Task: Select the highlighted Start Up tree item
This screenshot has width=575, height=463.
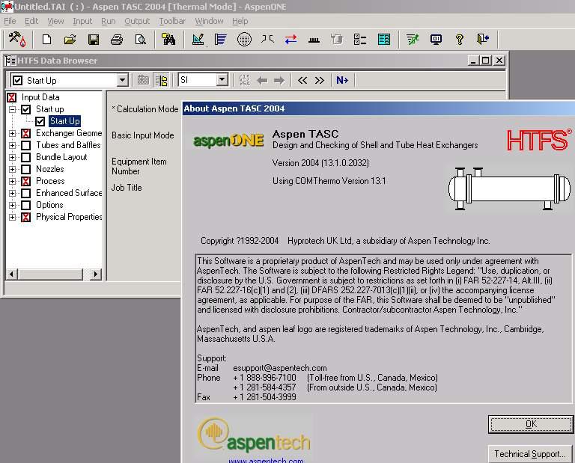Action: pos(64,121)
